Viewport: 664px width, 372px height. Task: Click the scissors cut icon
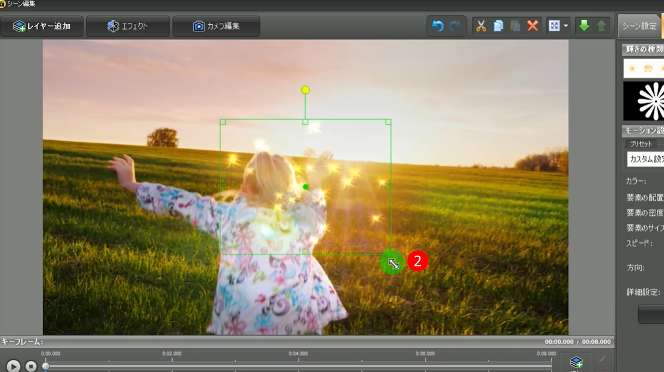481,26
